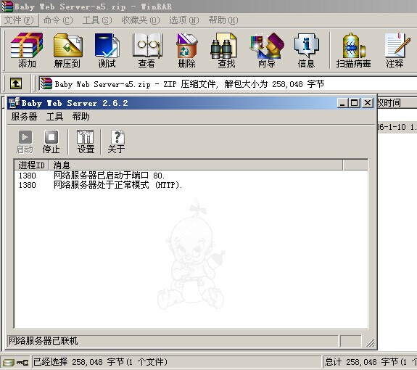417x370 pixels.
Task: Click the 测试 (Test) toolbar icon
Action: (107, 50)
